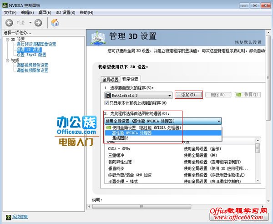Select the 平滑处理 - 模式 setting row

tap(180, 181)
